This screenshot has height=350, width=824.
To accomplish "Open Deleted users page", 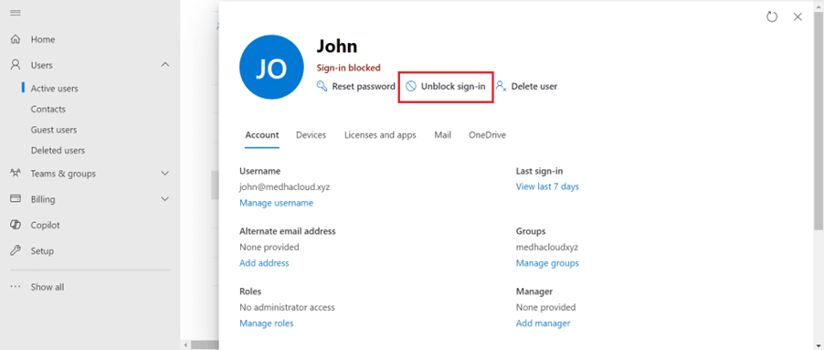I will (x=58, y=150).
